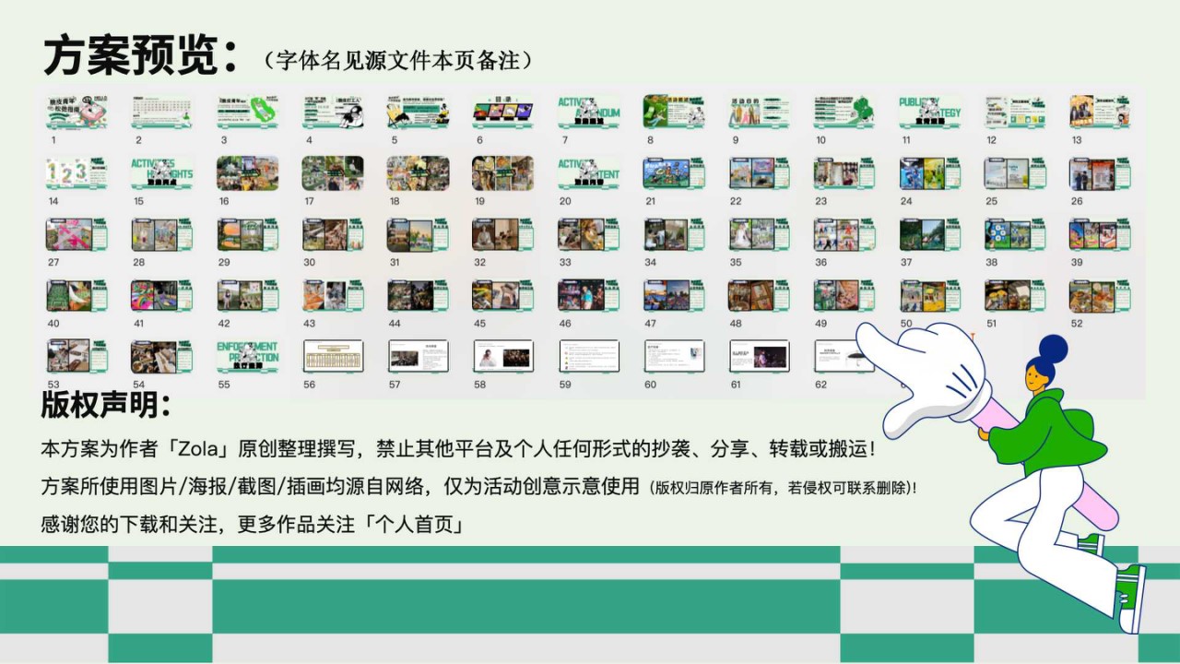The image size is (1180, 664).
Task: Click slide thumbnail number 21
Action: [674, 173]
